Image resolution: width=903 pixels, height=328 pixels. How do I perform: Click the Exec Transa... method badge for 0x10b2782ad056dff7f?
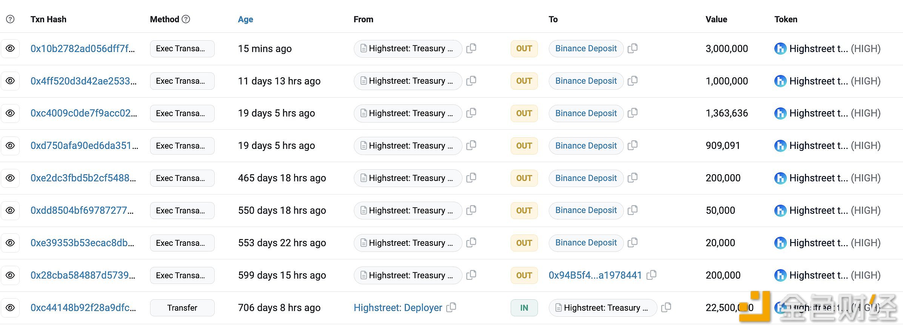[182, 49]
